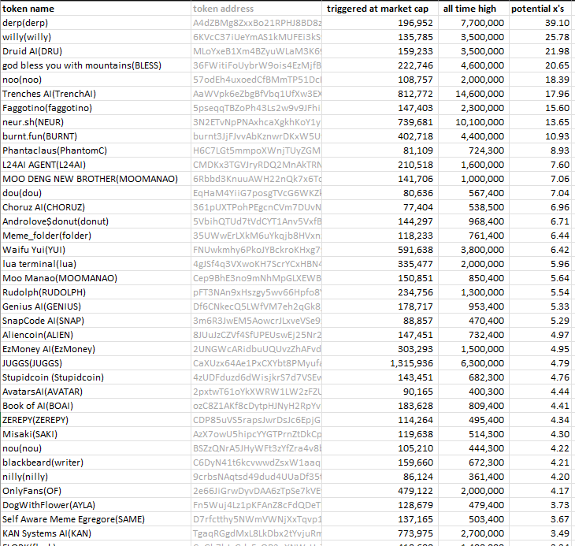Click the noo(noo) cell
Screen dimensions: 575x546
(95, 80)
